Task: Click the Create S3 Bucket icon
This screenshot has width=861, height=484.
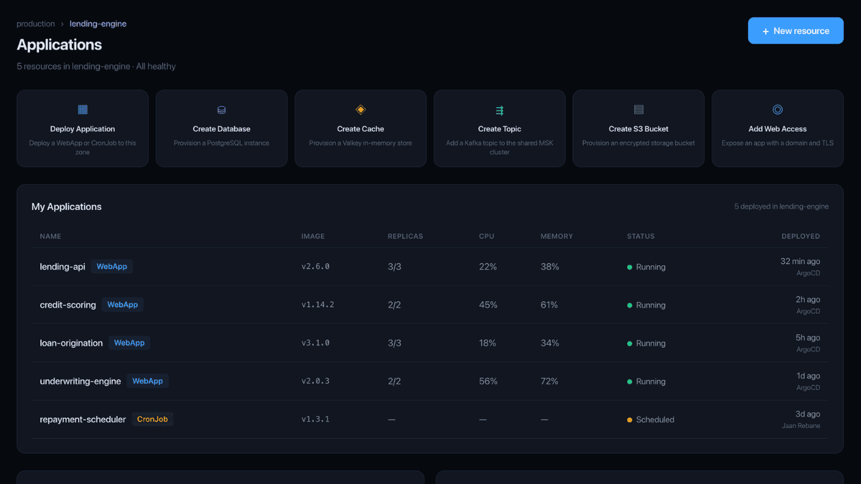Action: pos(639,110)
